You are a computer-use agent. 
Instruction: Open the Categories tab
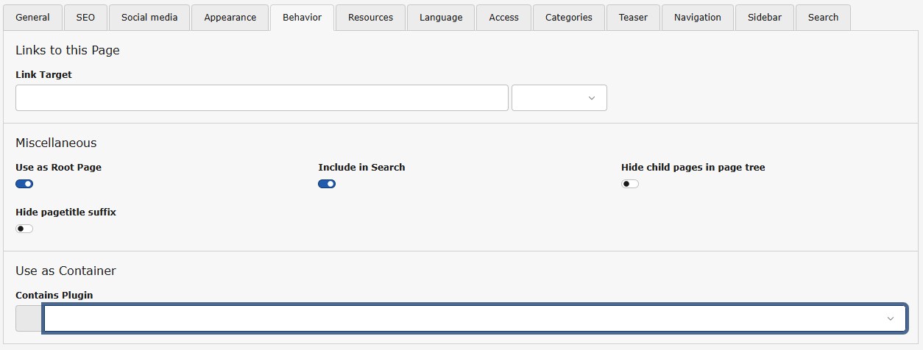pos(568,18)
